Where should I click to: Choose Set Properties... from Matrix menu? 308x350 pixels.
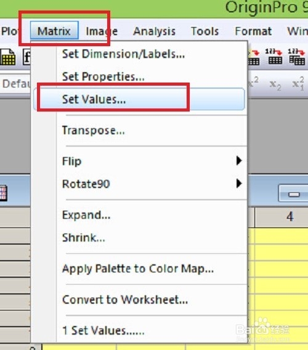pyautogui.click(x=139, y=76)
